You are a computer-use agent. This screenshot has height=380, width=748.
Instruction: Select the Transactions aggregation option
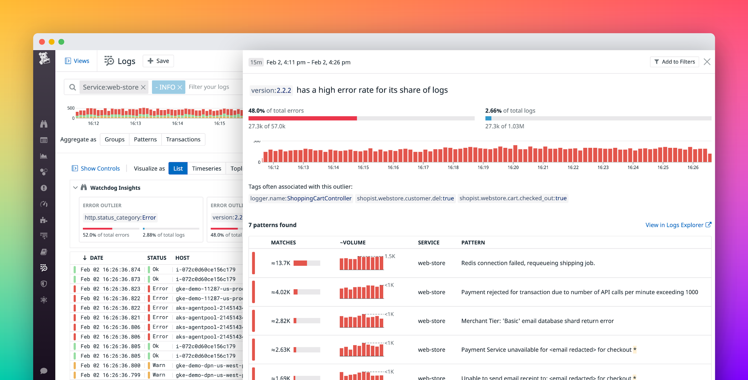183,139
